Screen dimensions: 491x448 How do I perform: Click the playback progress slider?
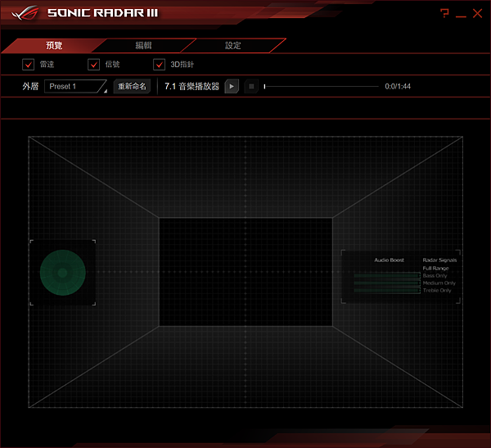322,86
